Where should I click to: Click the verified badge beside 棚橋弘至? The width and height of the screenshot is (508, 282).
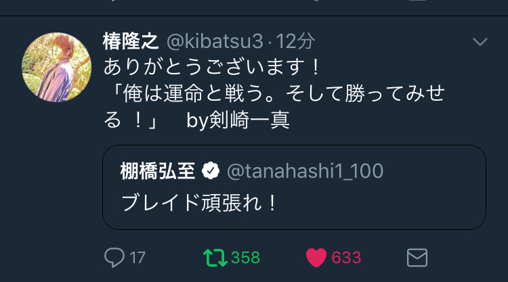(211, 172)
